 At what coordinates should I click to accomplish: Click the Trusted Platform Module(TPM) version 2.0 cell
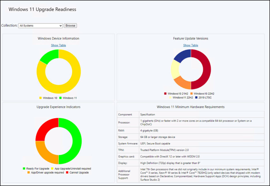tap(202, 150)
